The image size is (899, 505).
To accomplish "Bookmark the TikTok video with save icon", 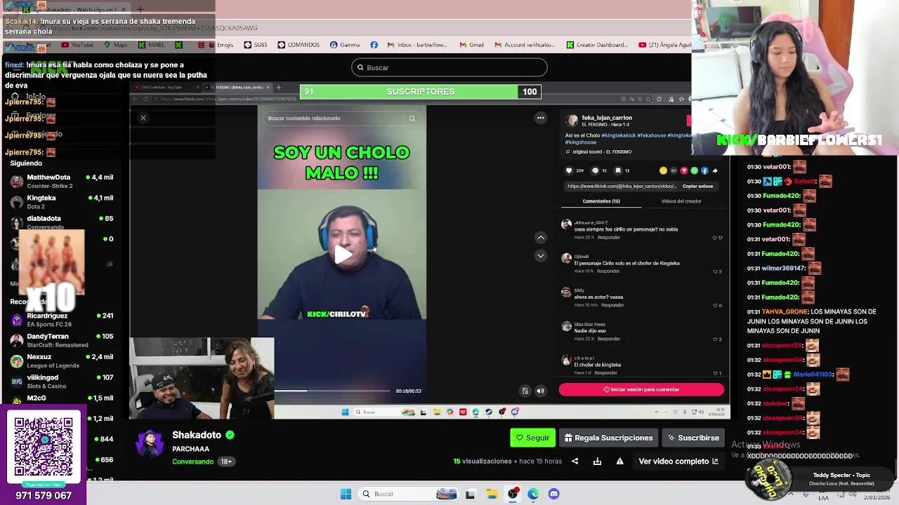I will pos(618,170).
